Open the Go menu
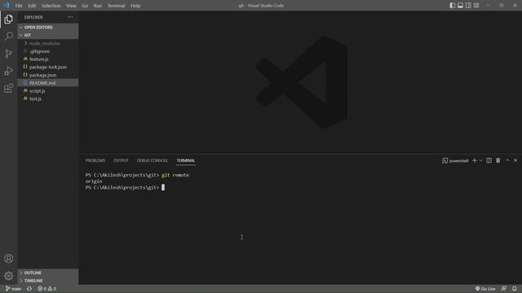 [85, 6]
